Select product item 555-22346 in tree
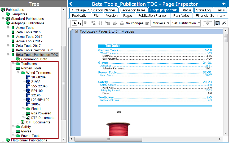 pyautogui.click(x=39, y=86)
